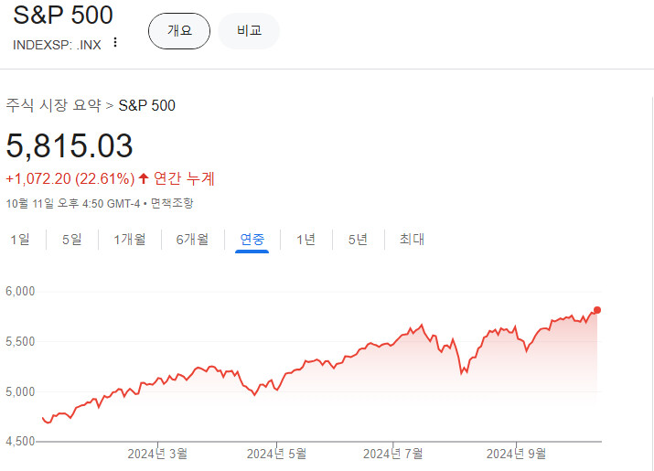
Task: Select the 연중 year-to-date tab
Action: (x=252, y=240)
